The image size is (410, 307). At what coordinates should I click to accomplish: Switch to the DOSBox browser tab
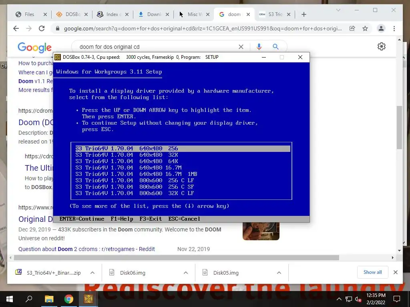pyautogui.click(x=72, y=14)
